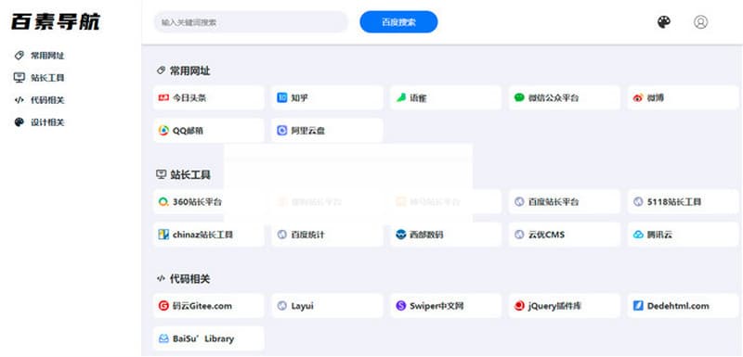
Task: Open the Dedehtml.com link label
Action: point(678,306)
